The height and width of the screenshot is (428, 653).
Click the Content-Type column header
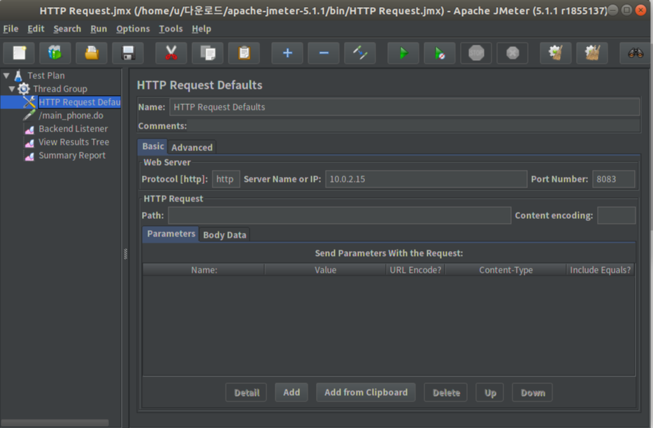click(x=505, y=270)
